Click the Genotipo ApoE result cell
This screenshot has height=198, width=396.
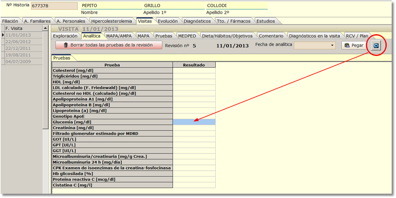pyautogui.click(x=194, y=116)
